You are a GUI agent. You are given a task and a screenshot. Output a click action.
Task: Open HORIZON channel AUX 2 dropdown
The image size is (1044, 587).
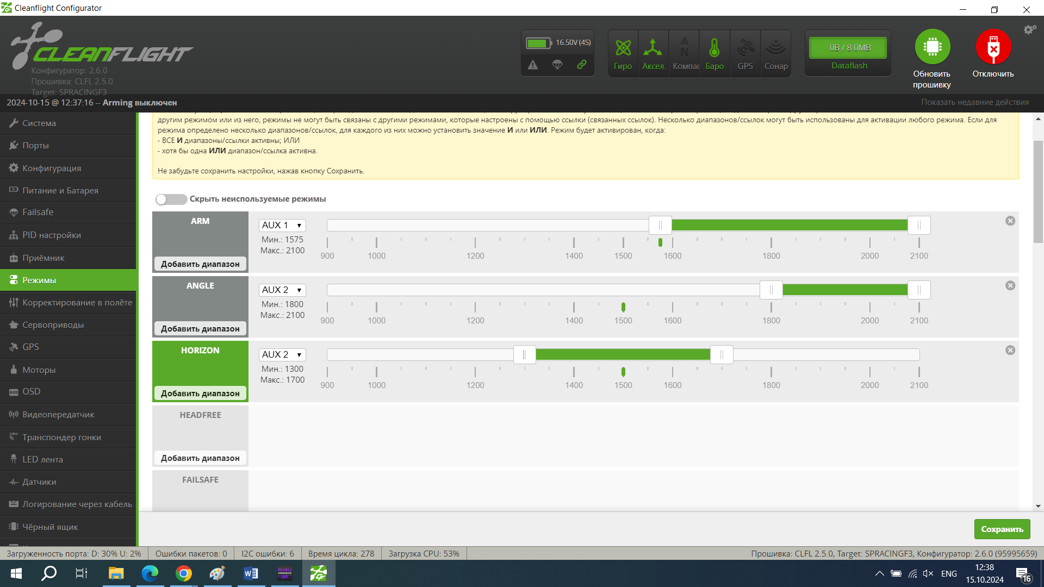click(282, 354)
